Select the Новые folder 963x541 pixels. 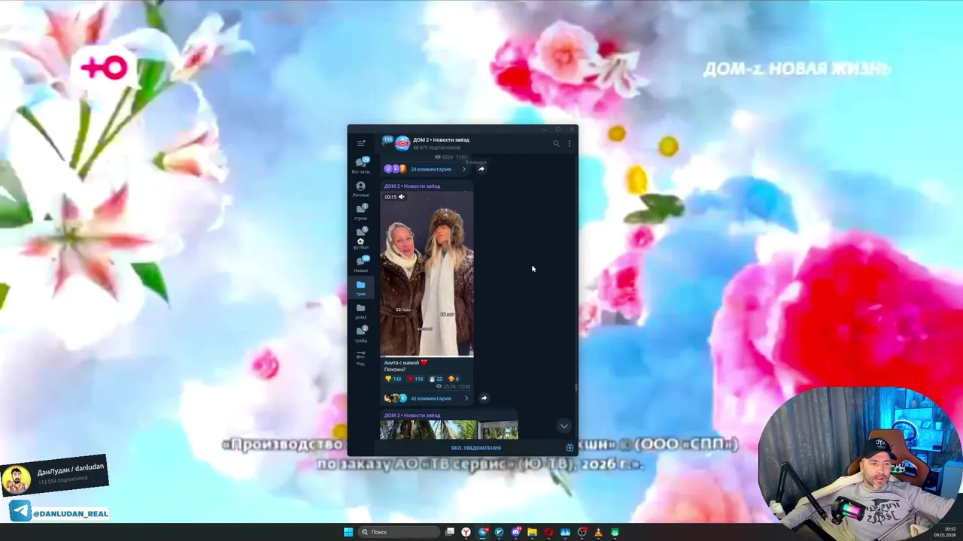tap(361, 264)
